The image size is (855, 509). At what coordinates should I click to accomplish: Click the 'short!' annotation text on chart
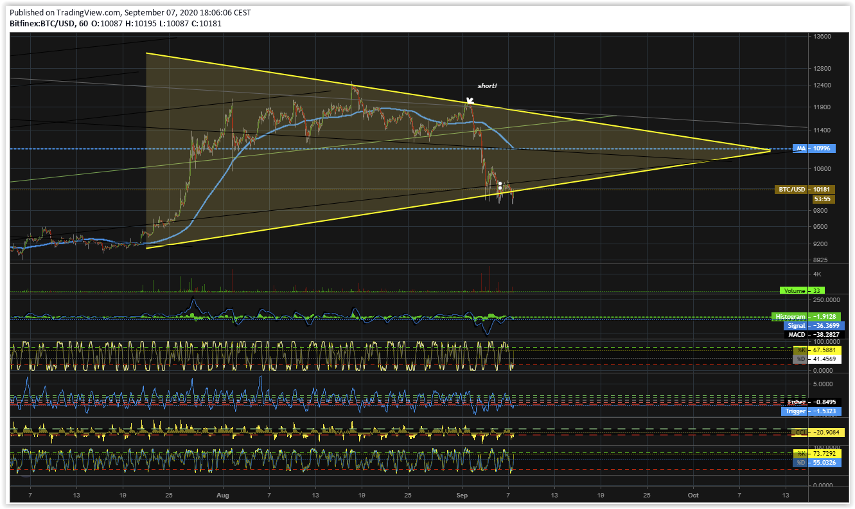coord(488,85)
